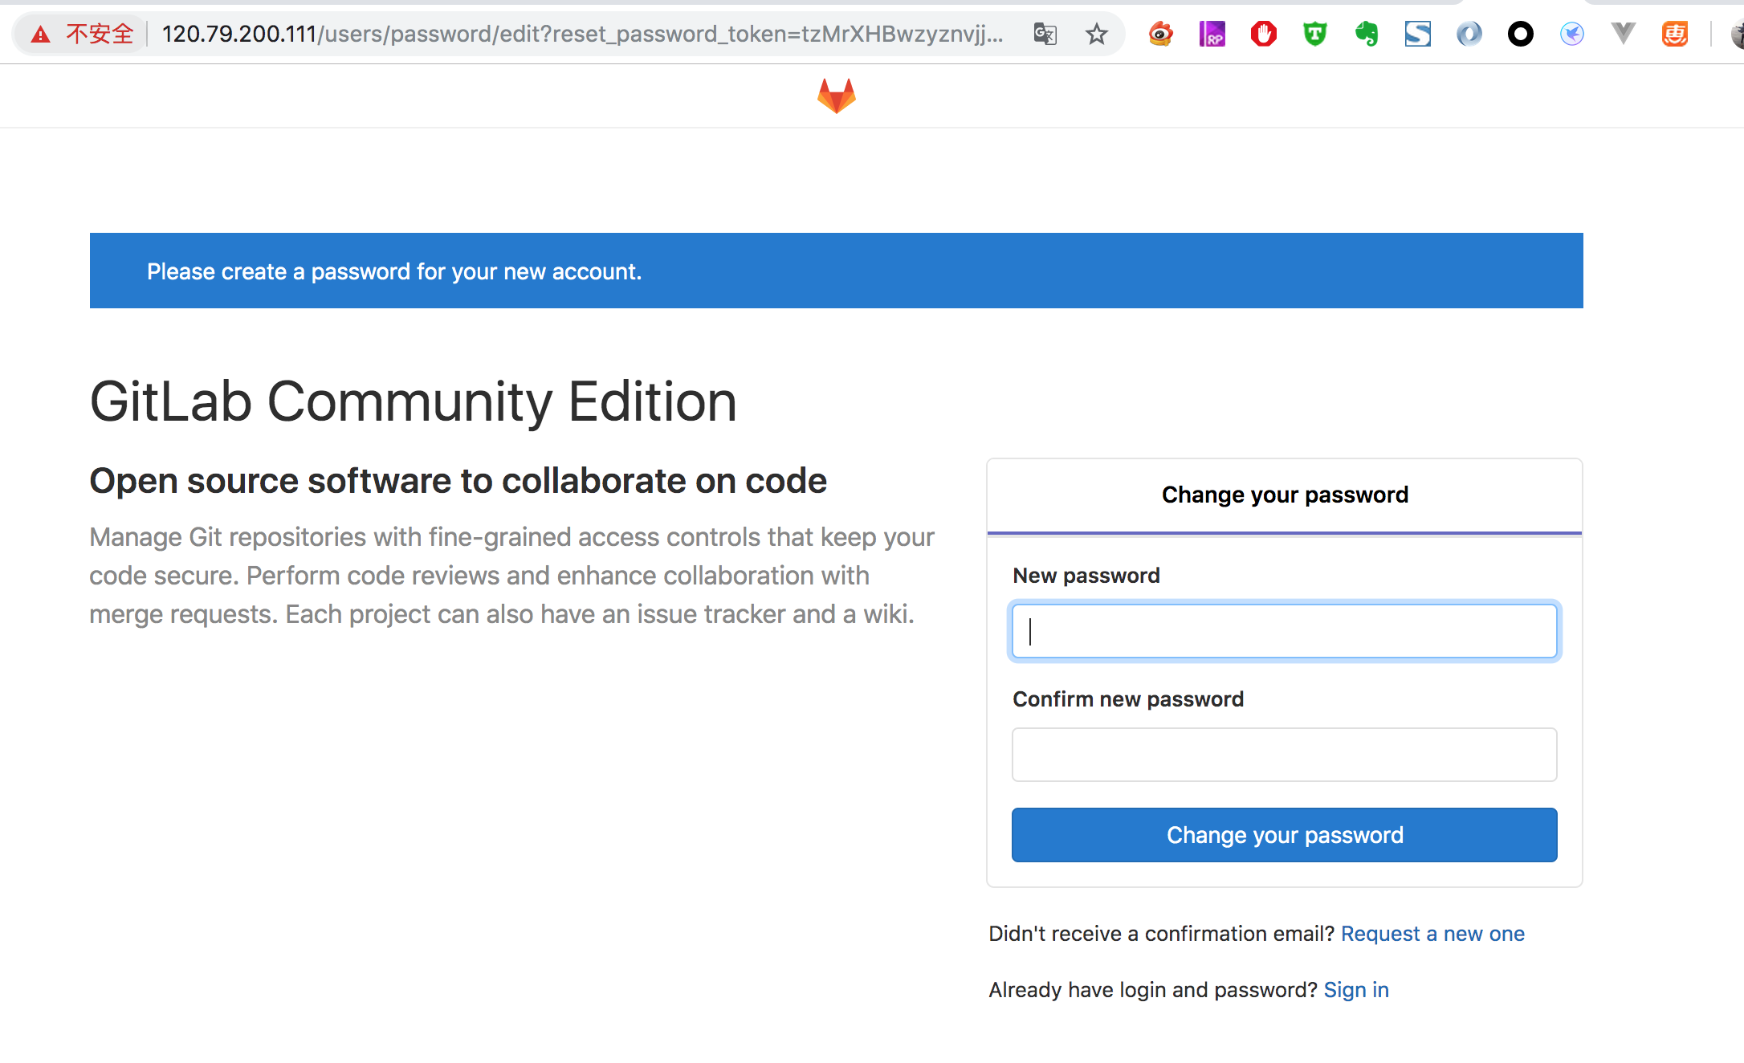The image size is (1744, 1063).
Task: Open the Evernote elephant extension
Action: click(x=1366, y=34)
